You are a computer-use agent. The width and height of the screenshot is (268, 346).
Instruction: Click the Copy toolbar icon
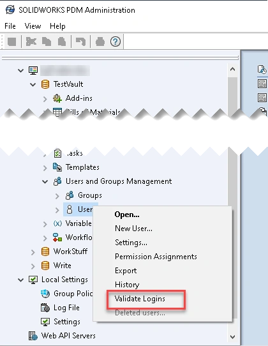47,41
